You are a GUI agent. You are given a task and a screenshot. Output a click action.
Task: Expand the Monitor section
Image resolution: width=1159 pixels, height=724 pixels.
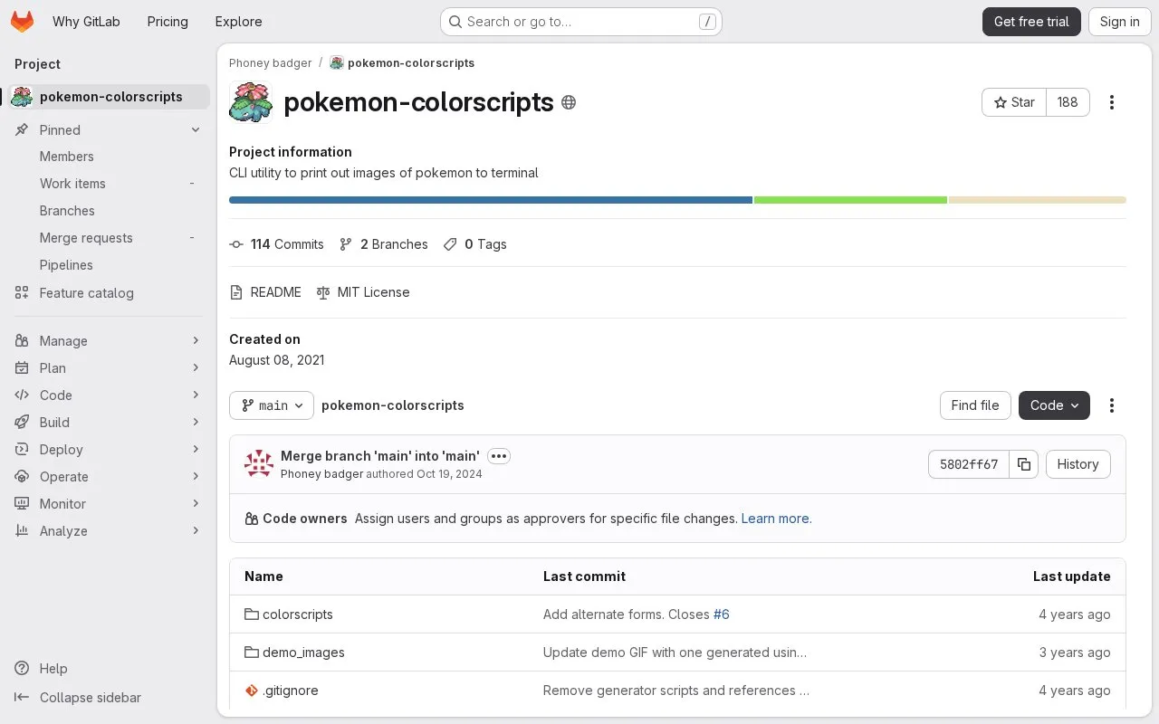[x=109, y=504]
